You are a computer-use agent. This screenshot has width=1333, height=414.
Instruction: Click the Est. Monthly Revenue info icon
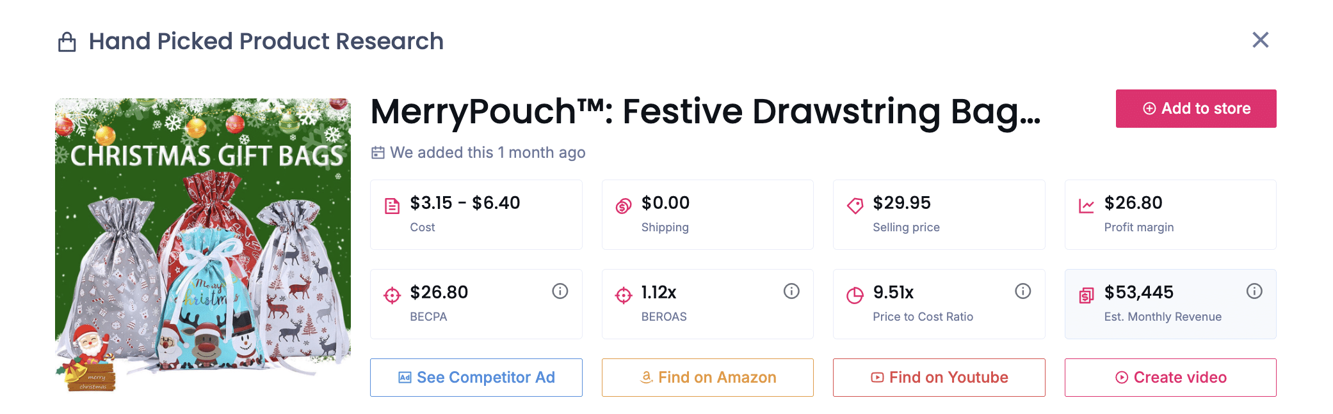tap(1254, 291)
